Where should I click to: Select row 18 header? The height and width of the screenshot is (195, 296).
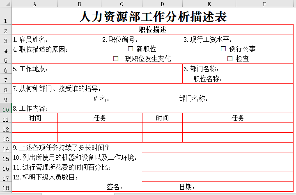coord(6,188)
